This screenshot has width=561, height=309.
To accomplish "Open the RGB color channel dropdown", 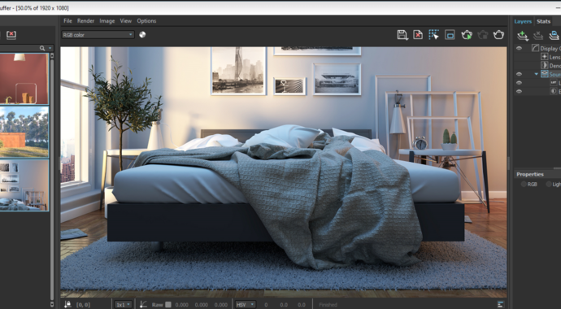I will pos(98,35).
